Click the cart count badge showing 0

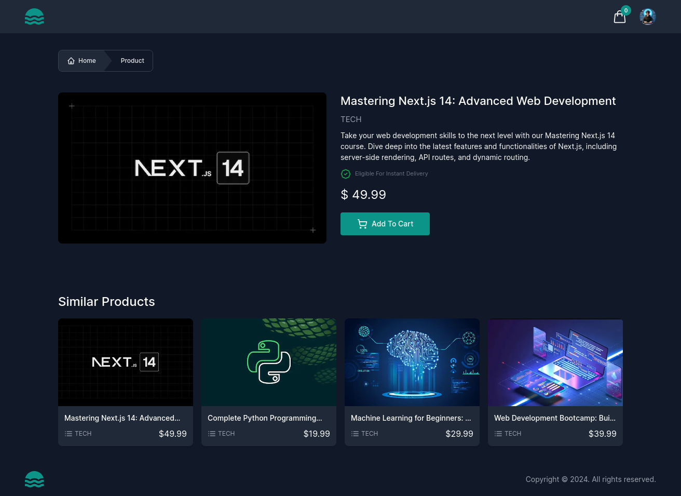tap(626, 10)
